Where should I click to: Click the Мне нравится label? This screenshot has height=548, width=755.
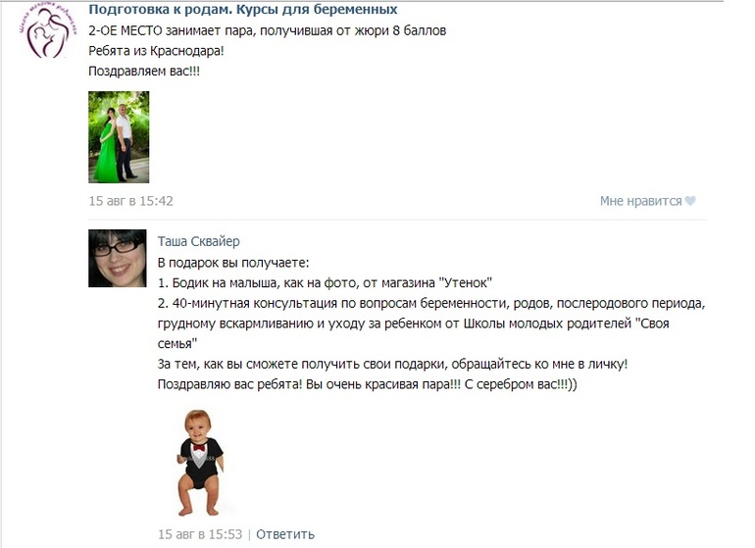[641, 201]
